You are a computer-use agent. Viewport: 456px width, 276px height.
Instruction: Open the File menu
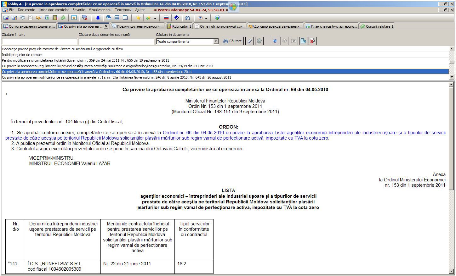12,10
